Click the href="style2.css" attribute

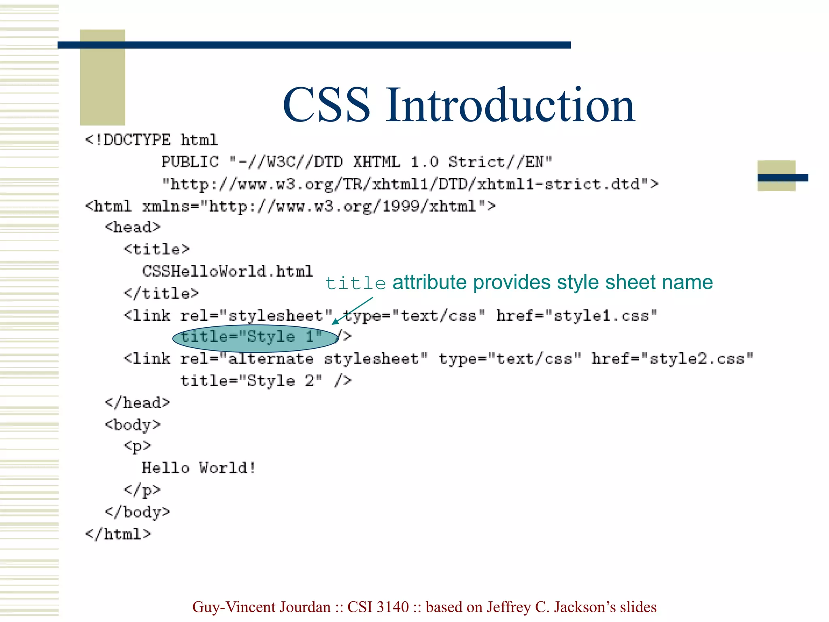[x=672, y=359]
